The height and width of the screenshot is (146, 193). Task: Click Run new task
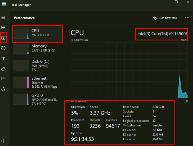(165, 18)
